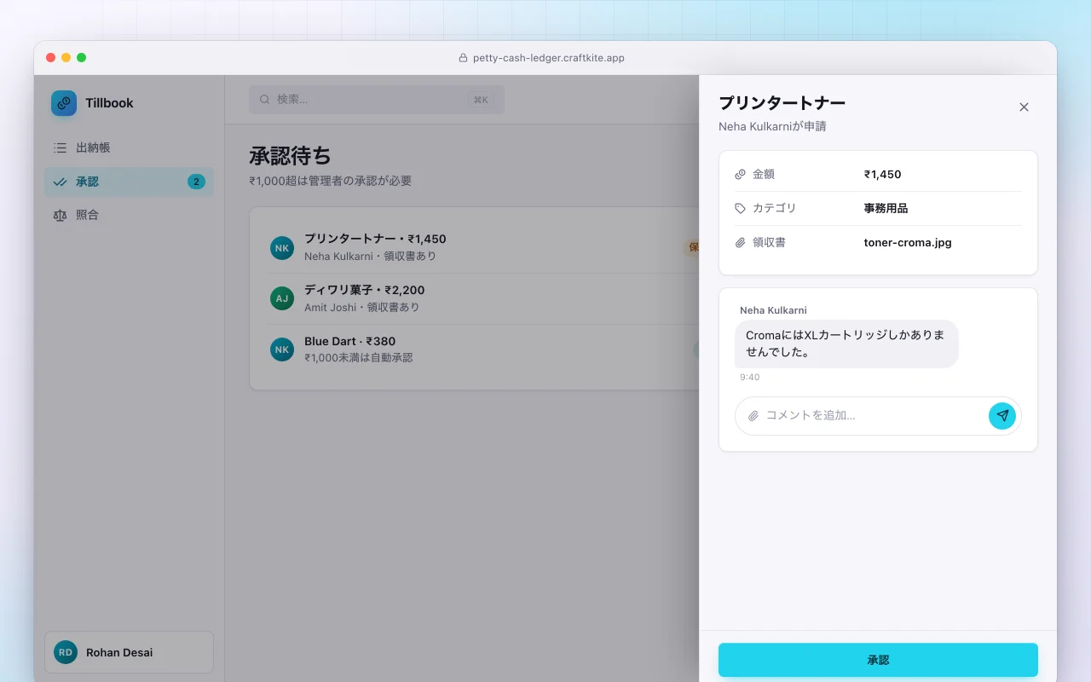Click the attach file icon in comment box
1091x682 pixels.
click(x=753, y=416)
